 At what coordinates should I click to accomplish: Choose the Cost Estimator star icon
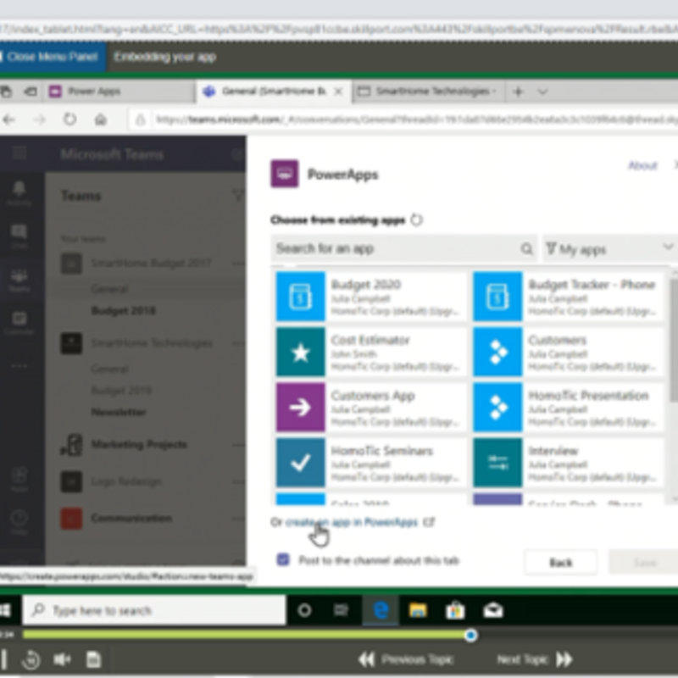300,352
